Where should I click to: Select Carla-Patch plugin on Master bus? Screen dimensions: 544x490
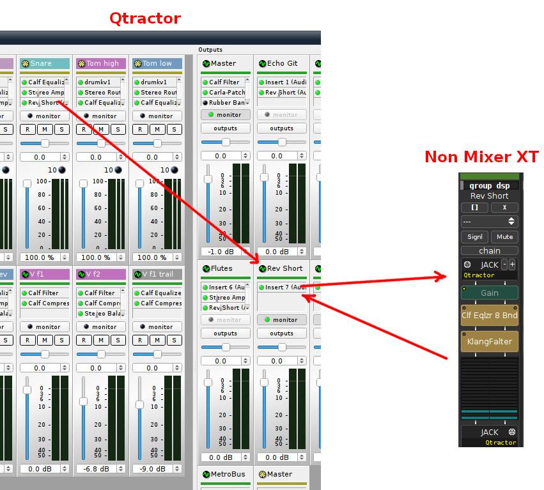coord(224,92)
